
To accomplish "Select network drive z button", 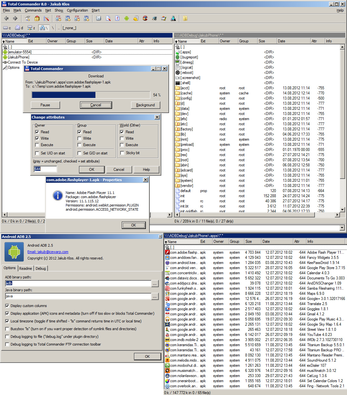I will pyautogui.click(x=31, y=28).
